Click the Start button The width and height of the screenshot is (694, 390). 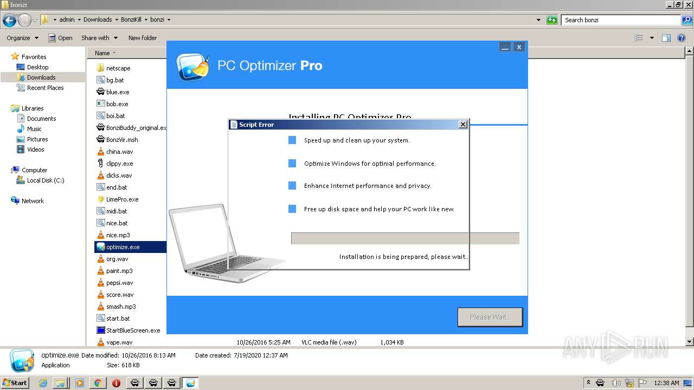[x=15, y=382]
